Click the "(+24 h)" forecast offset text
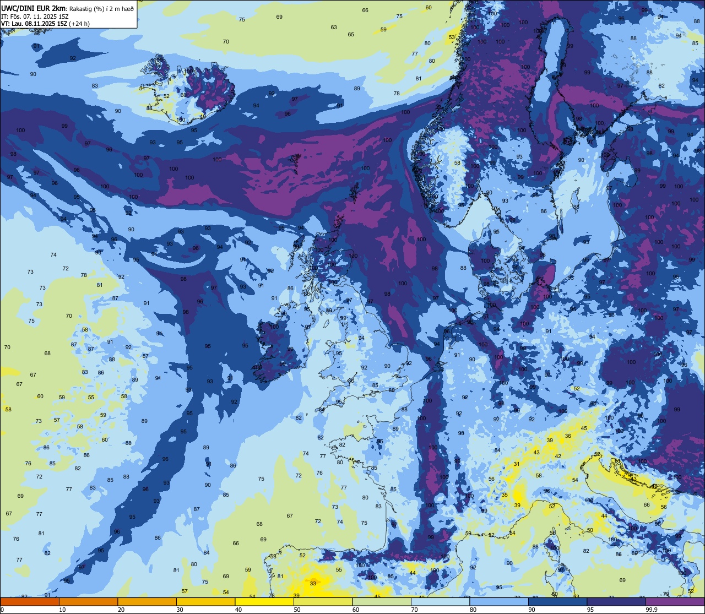705x614 pixels. click(x=79, y=24)
